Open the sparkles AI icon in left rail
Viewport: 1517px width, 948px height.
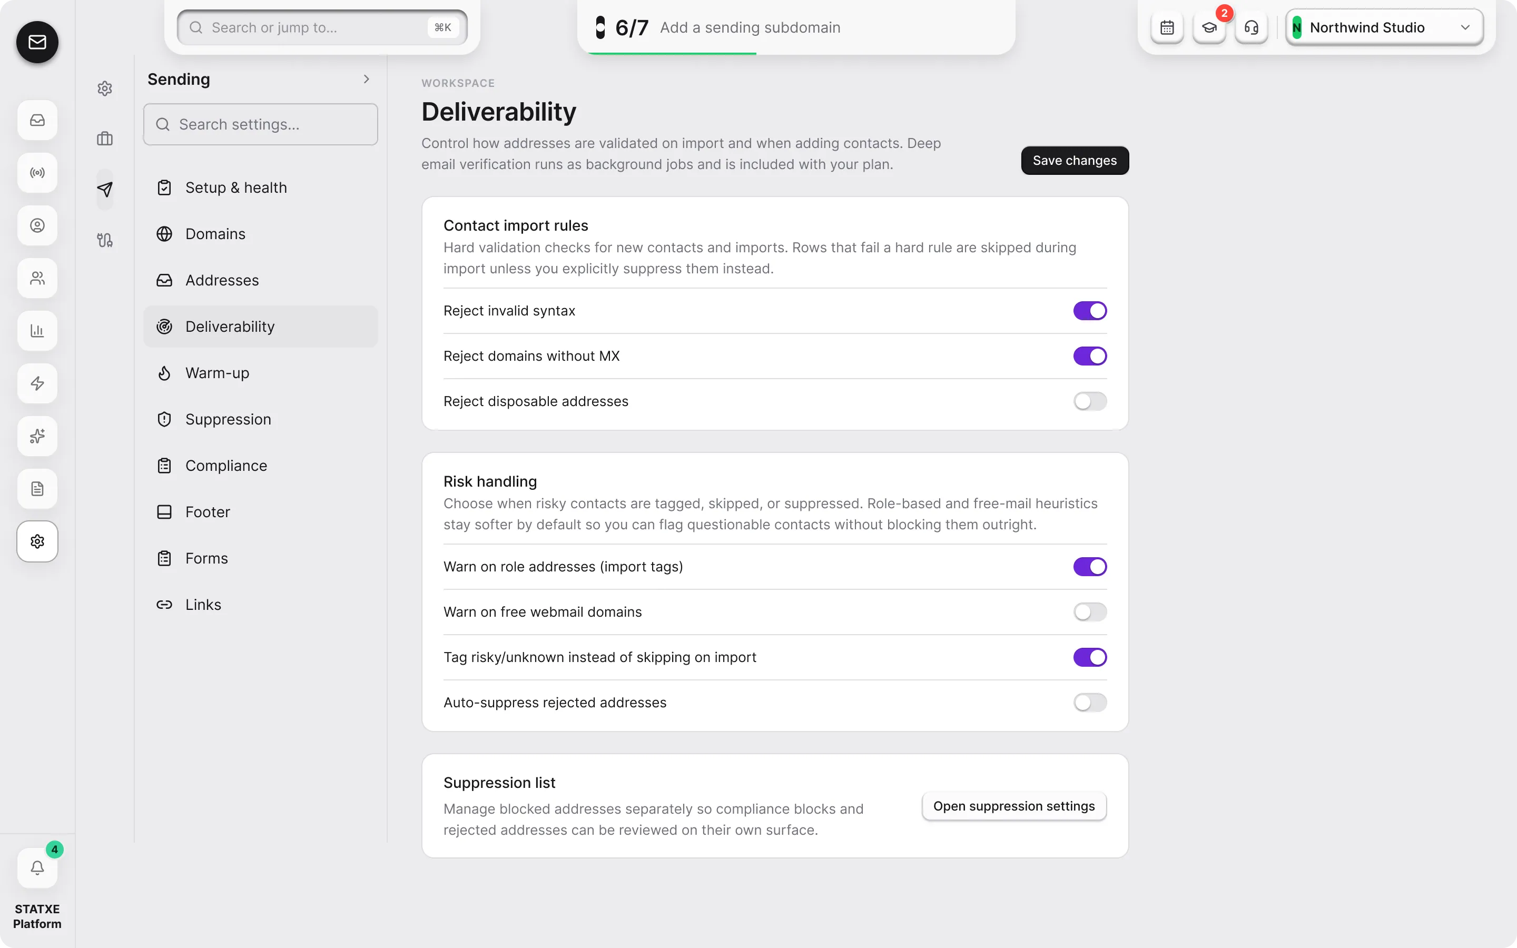click(x=37, y=436)
